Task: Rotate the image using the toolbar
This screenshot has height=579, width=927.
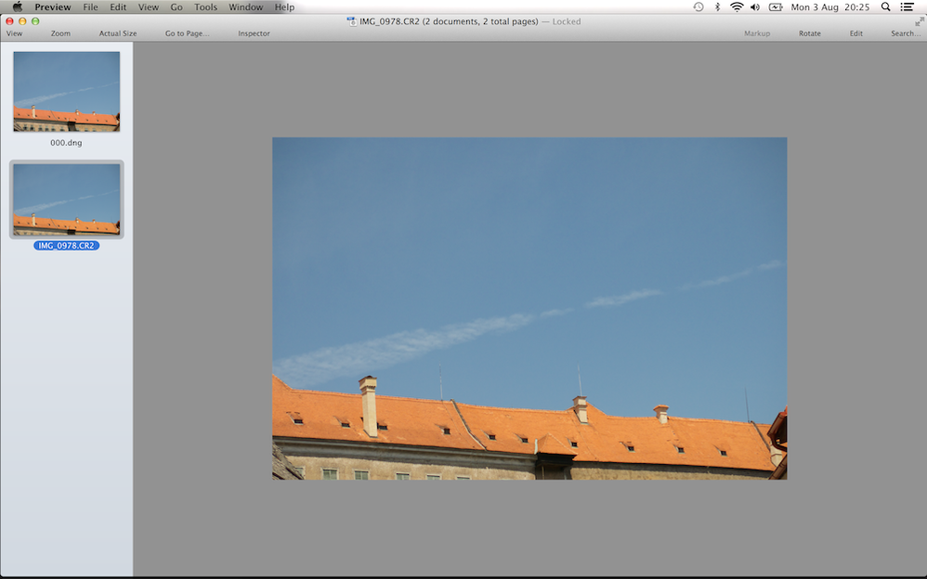Action: tap(809, 32)
